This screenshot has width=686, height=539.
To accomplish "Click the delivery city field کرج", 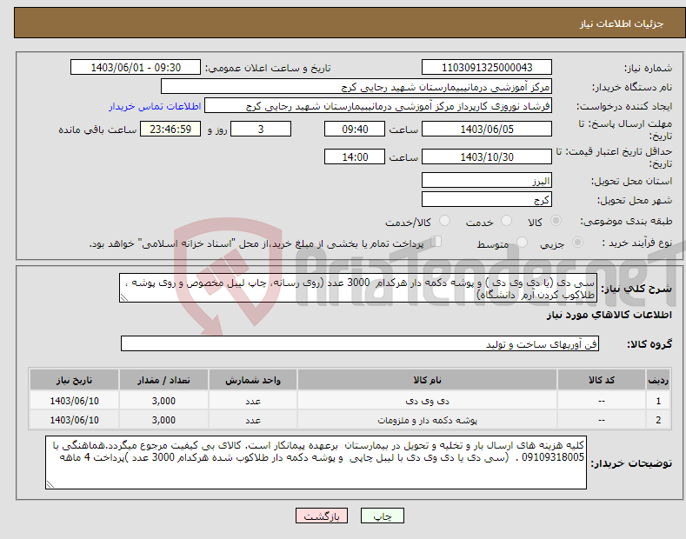I will click(x=487, y=199).
